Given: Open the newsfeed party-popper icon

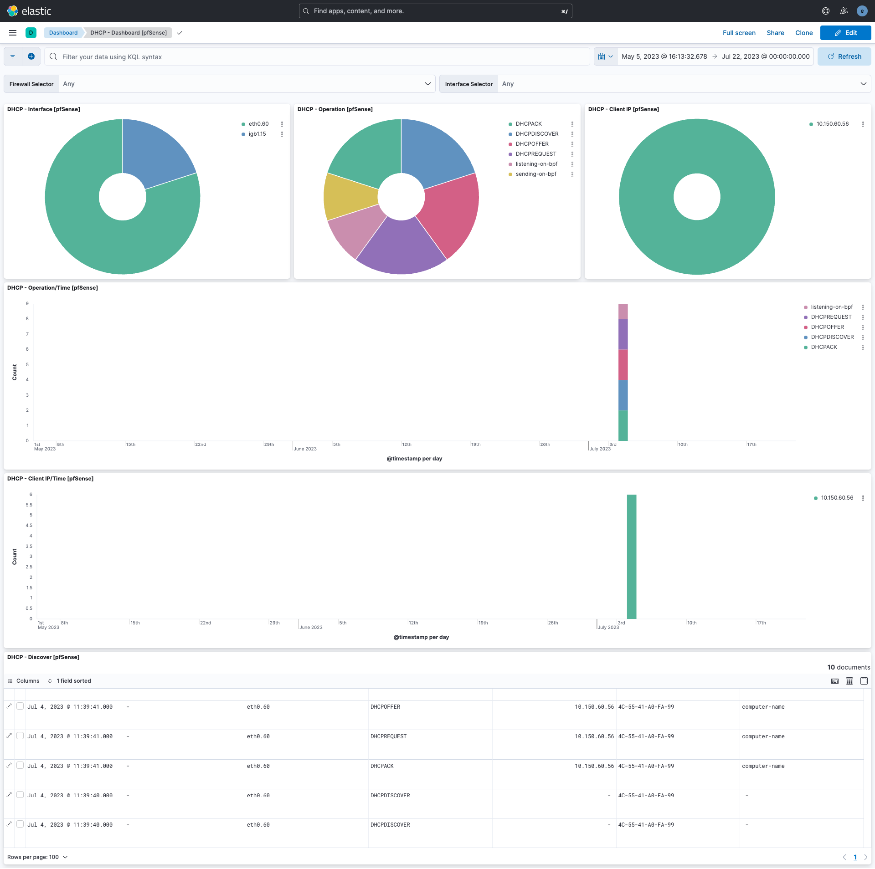Looking at the screenshot, I should [x=844, y=11].
